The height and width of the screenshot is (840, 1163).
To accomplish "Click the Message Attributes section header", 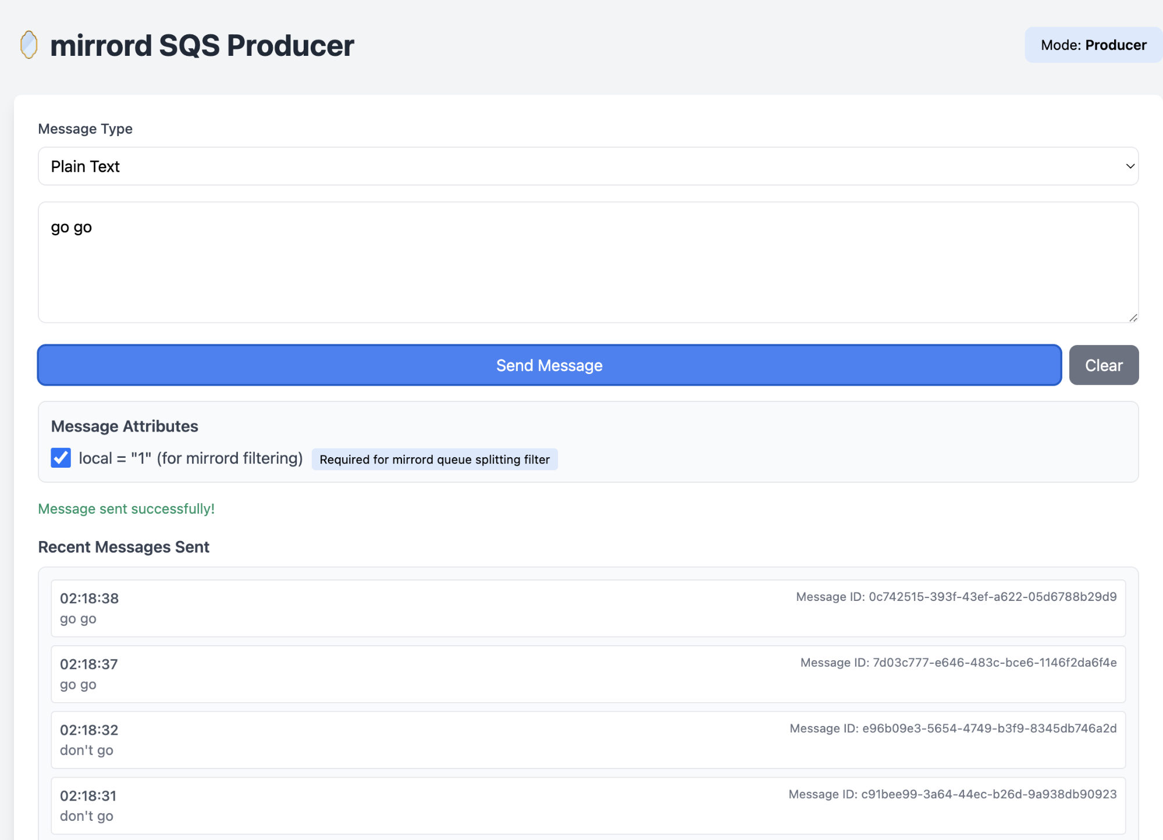I will 124,426.
